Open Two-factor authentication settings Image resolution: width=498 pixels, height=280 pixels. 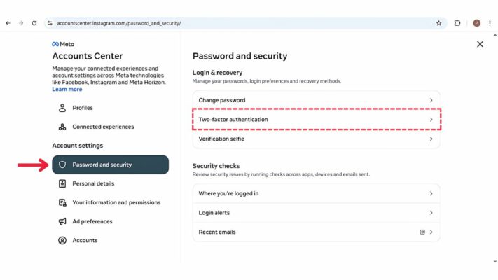tap(316, 120)
